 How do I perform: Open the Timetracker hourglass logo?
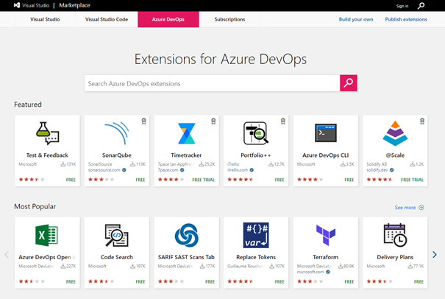186,133
